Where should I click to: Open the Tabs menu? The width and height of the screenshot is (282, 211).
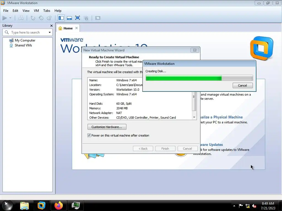pos(47,11)
